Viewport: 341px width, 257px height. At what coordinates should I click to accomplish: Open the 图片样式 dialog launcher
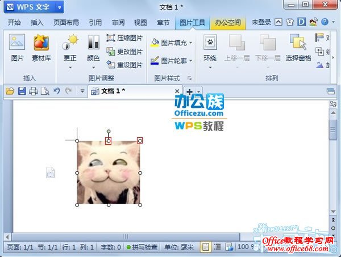coord(189,78)
